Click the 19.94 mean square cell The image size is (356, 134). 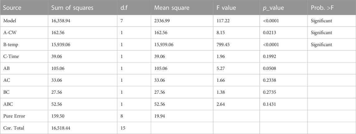click(x=159, y=116)
